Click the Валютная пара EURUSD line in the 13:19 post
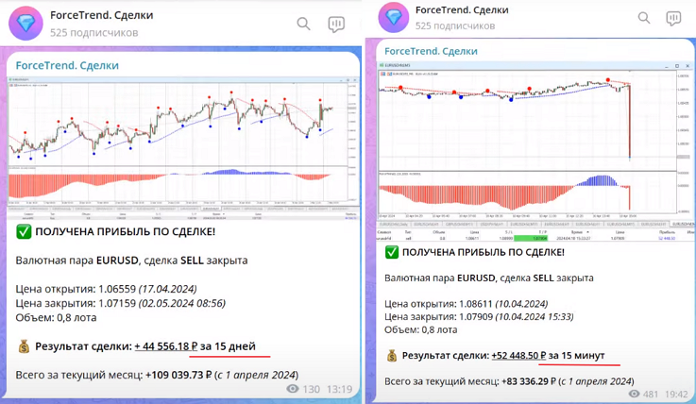Screen dimensions: 696x404 coord(131,261)
